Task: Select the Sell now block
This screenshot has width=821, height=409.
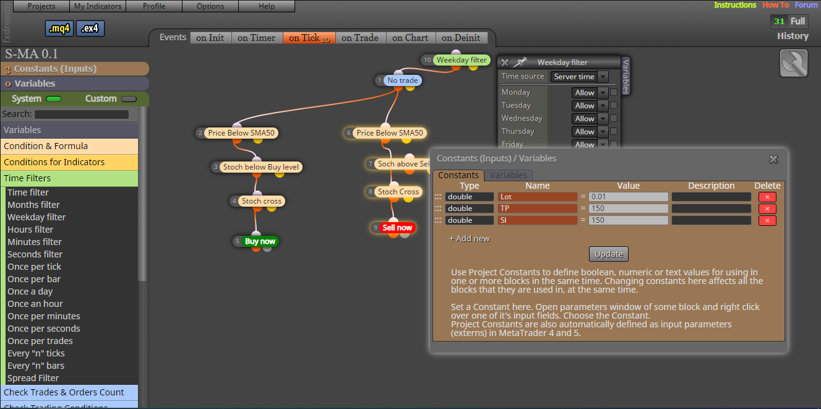Action: (x=397, y=228)
